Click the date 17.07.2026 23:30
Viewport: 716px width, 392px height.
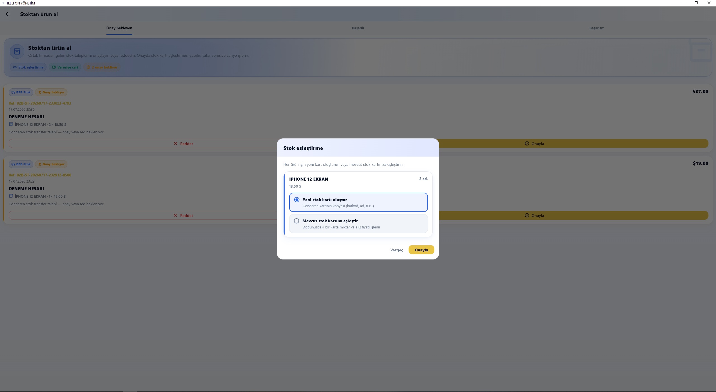[x=22, y=109]
